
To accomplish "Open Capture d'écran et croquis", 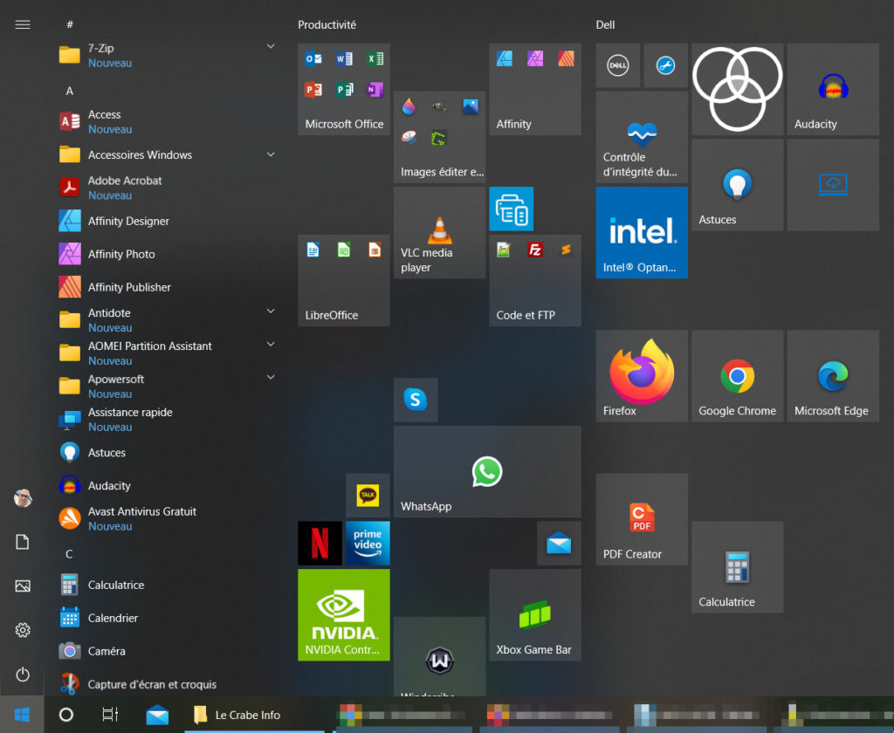I will 167,684.
